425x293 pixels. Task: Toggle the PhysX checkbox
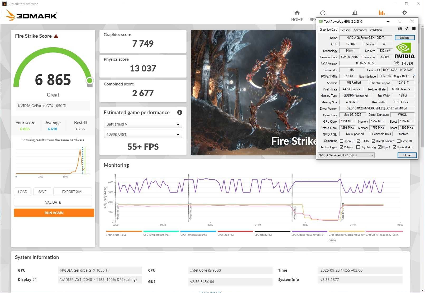click(380, 147)
